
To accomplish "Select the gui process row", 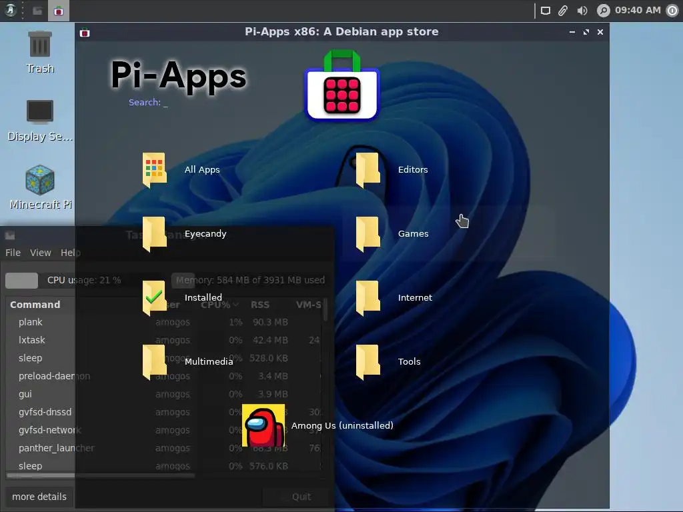I will pos(165,394).
